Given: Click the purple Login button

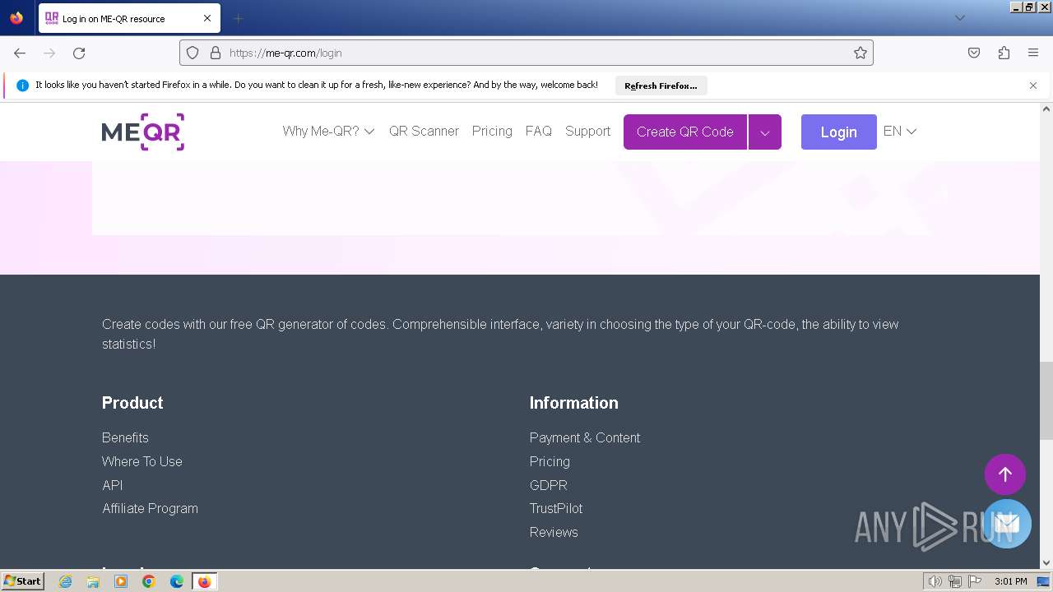Looking at the screenshot, I should coord(839,132).
